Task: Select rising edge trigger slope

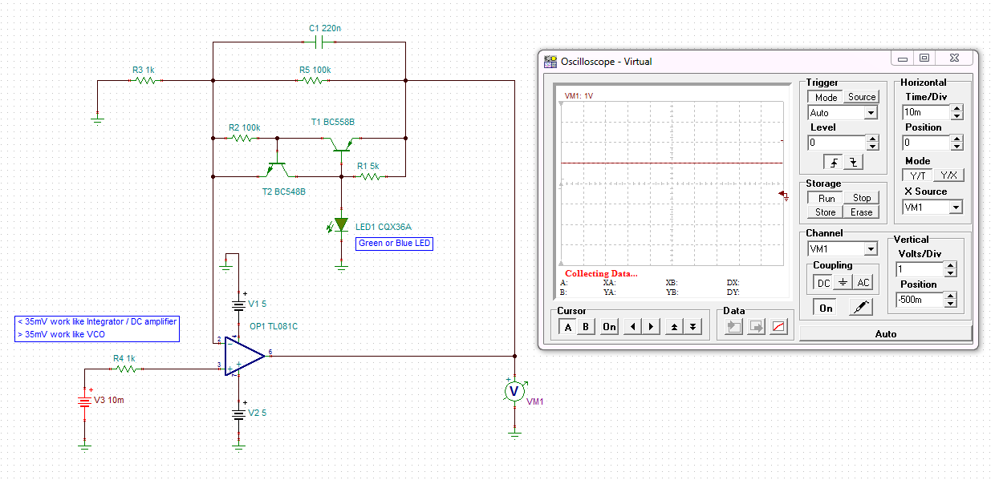Action: tap(833, 163)
